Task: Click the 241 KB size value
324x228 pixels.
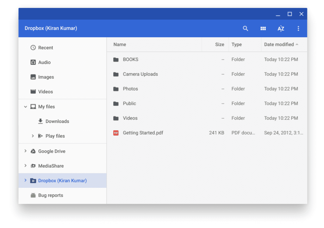Action: pos(216,133)
